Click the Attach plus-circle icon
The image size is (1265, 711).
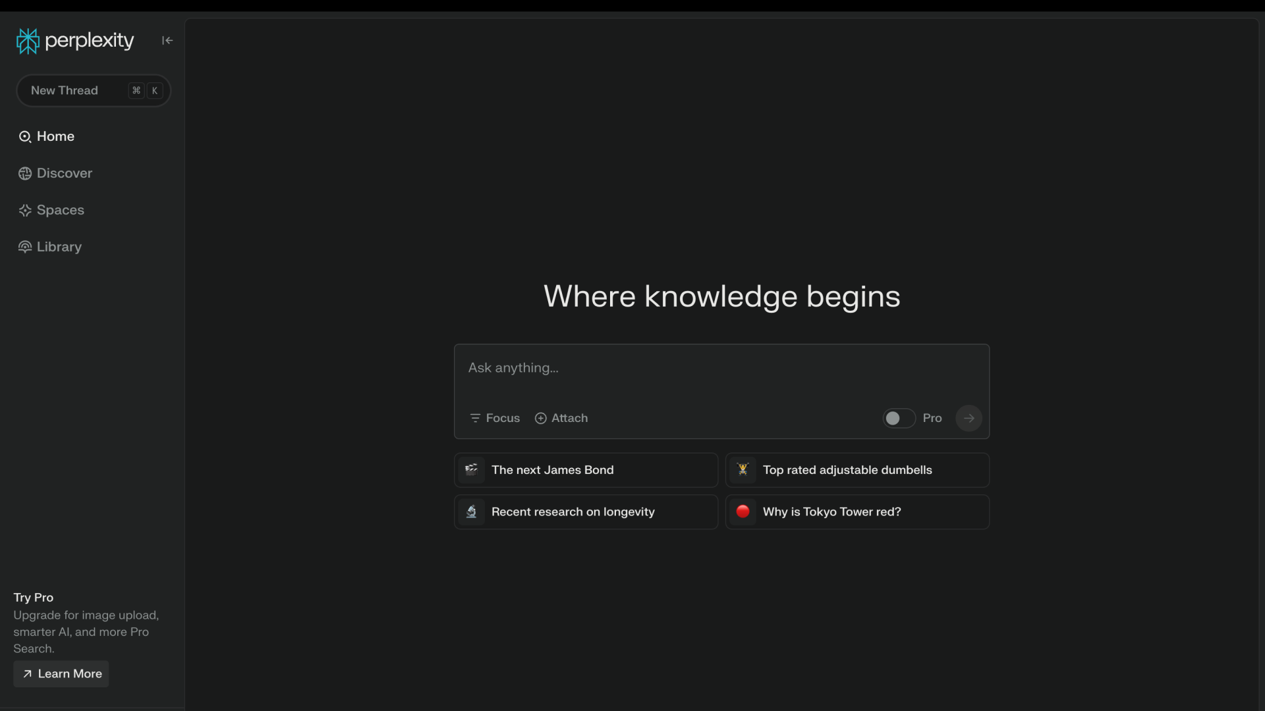[x=540, y=419]
